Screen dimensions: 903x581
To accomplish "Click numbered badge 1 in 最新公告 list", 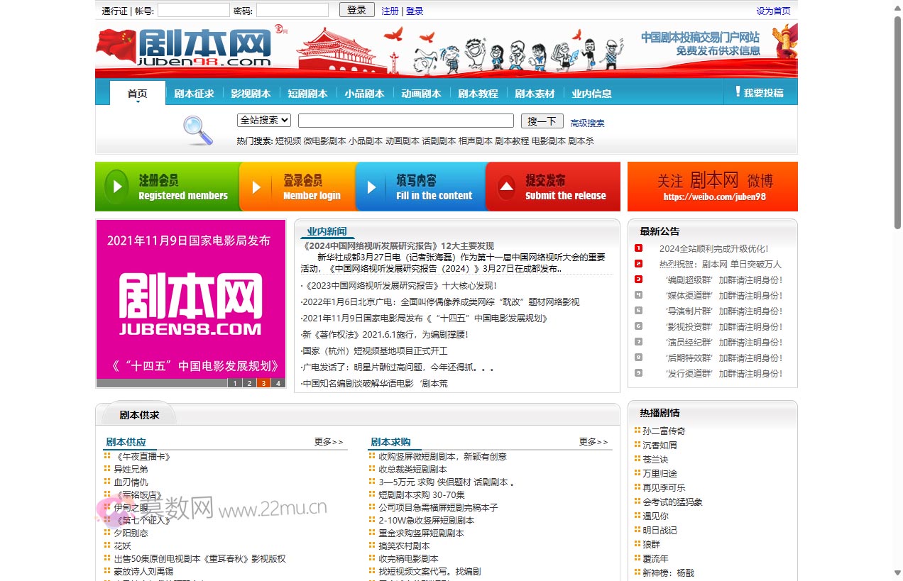I will click(638, 248).
